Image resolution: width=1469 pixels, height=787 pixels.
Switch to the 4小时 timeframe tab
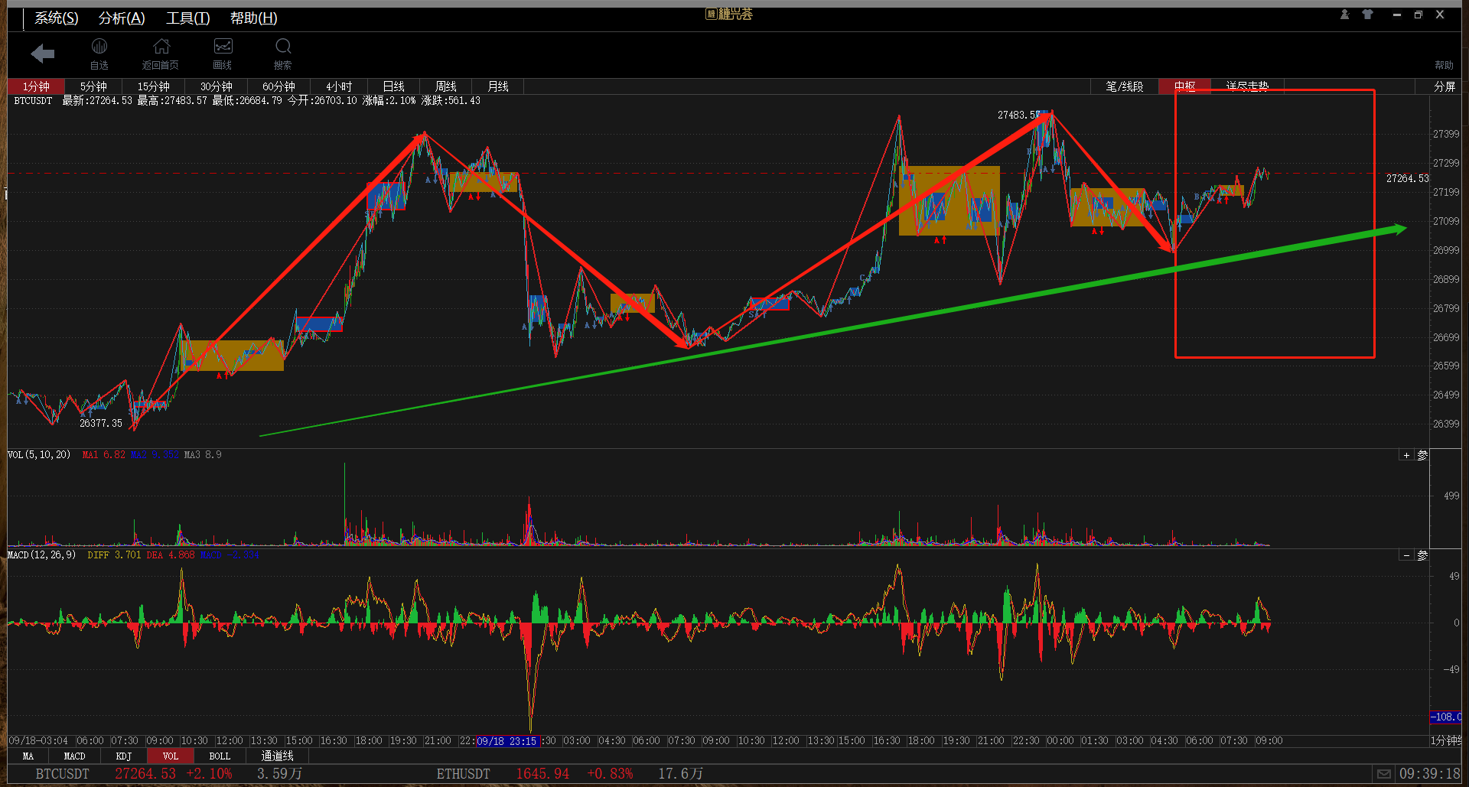pos(339,86)
